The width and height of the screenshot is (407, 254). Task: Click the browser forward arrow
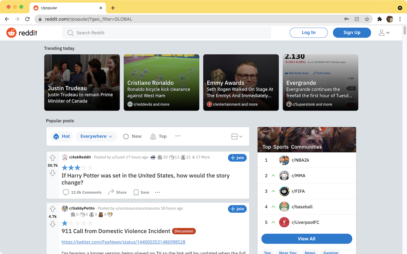(x=17, y=19)
